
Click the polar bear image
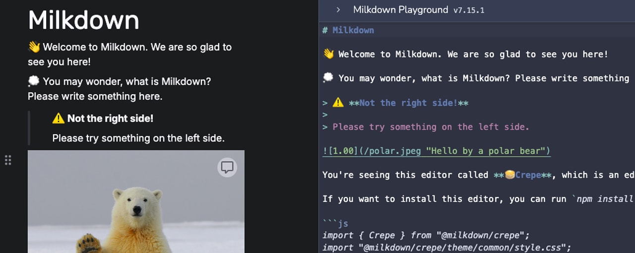pos(136,201)
